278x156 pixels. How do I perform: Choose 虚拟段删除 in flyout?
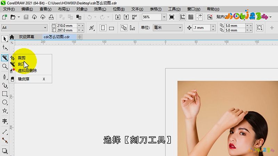point(31,71)
